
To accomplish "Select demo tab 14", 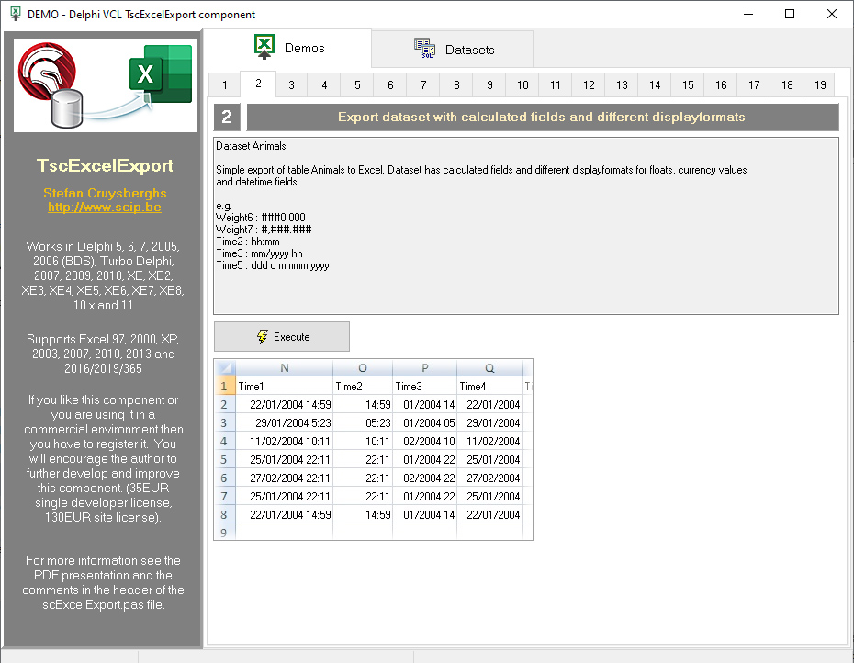I will (x=655, y=85).
